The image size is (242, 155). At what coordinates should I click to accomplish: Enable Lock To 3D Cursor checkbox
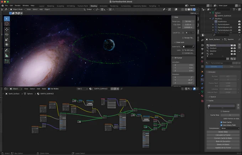tap(183, 50)
